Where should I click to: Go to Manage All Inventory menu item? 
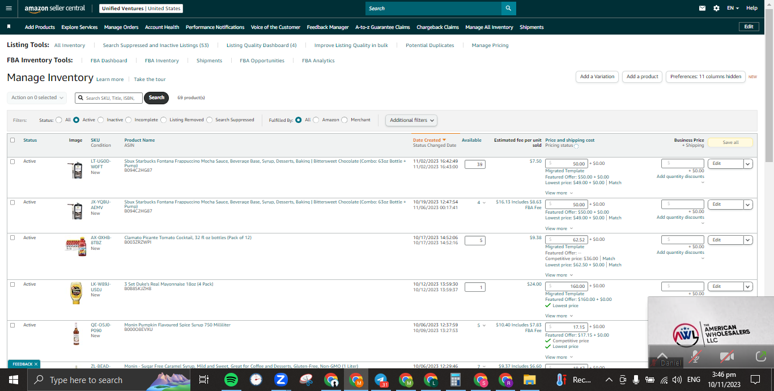tap(489, 27)
